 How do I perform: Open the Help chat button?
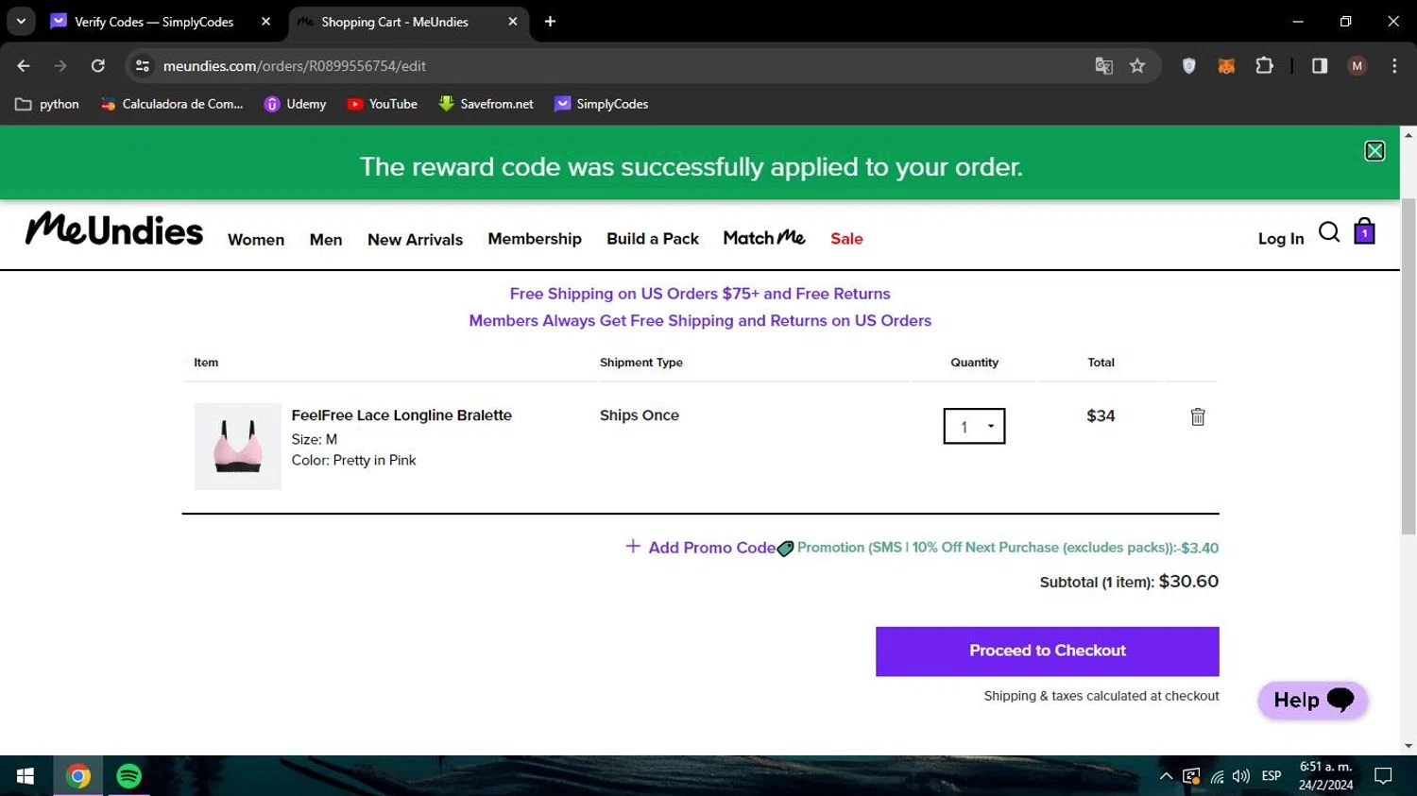1313,700
